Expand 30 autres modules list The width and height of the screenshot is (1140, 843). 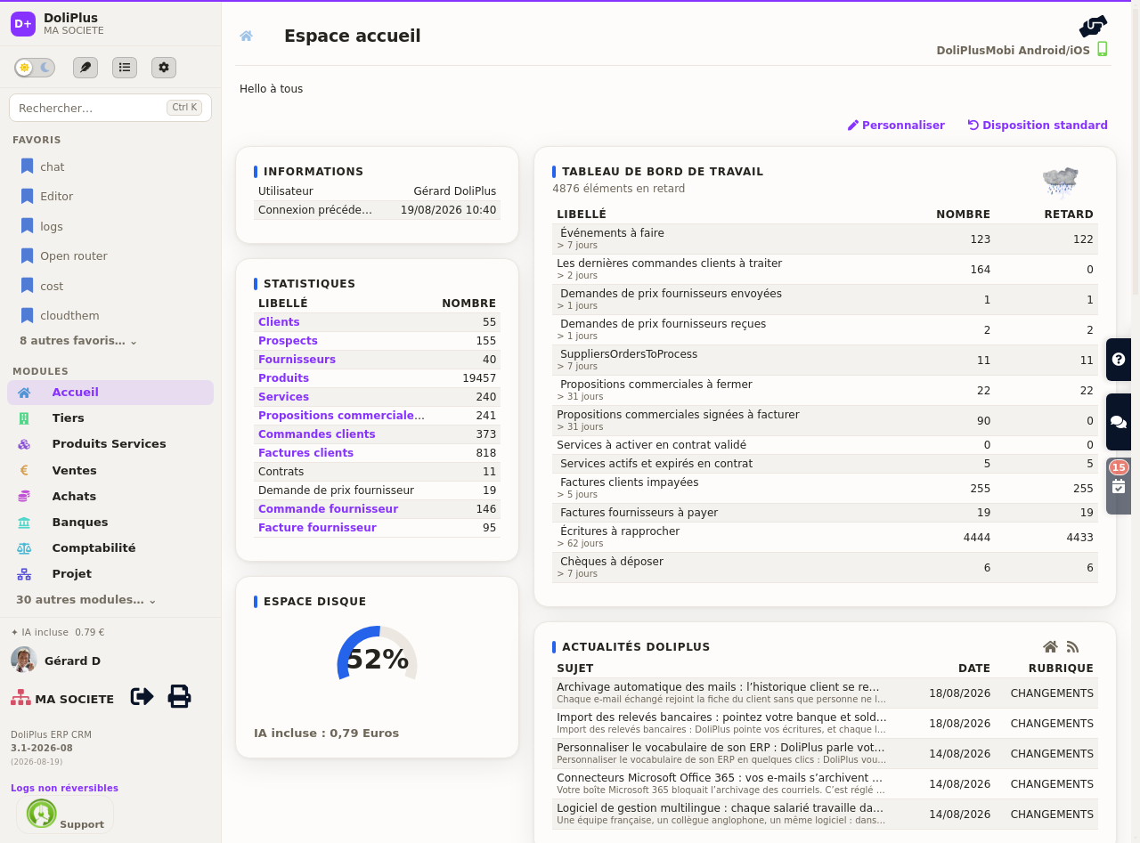pyautogui.click(x=85, y=600)
